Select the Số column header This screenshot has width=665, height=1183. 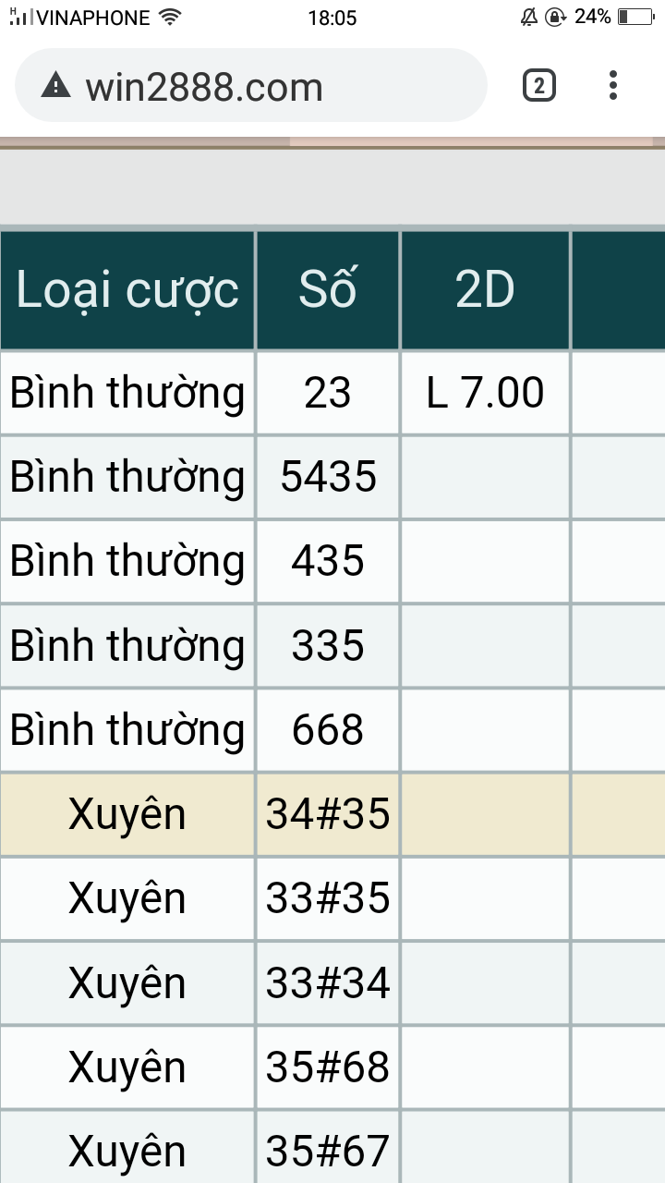click(x=328, y=290)
